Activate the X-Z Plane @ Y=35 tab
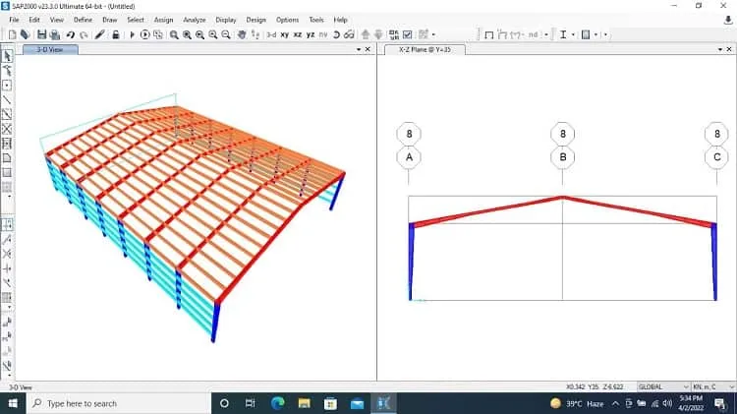Viewport: 737px width, 414px height. pyautogui.click(x=425, y=49)
